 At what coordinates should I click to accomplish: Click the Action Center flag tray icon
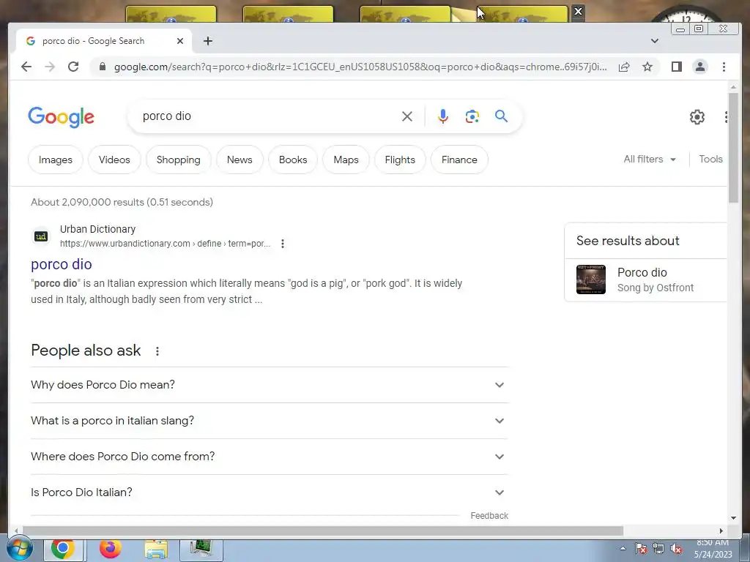(x=641, y=549)
